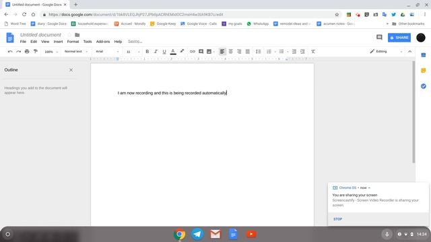Click the move-to-folder icon
The image size is (431, 242).
point(77,35)
